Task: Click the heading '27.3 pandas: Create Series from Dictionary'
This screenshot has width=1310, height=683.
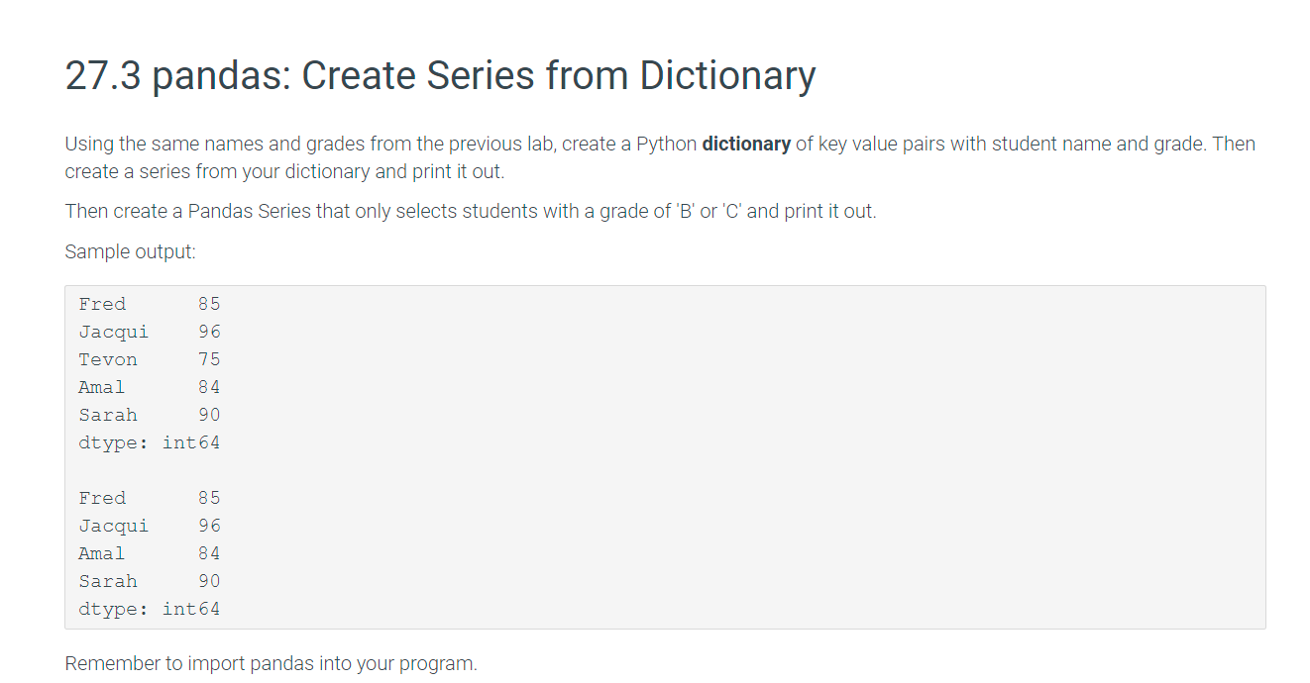Action: point(440,76)
